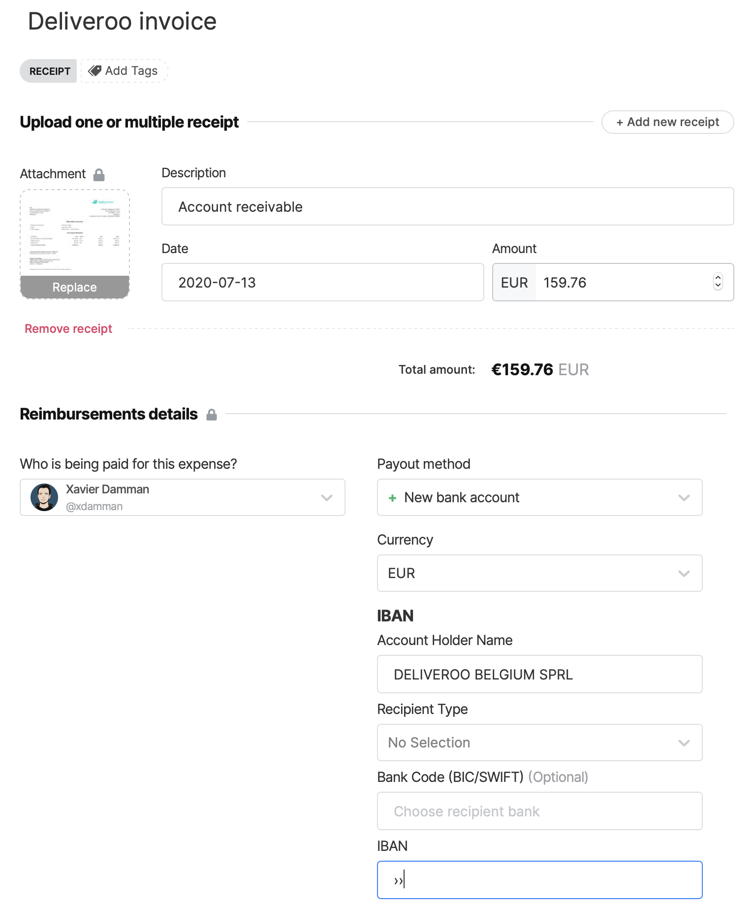Click the Amount stepper arrows
This screenshot has height=906, width=754.
pyautogui.click(x=718, y=282)
